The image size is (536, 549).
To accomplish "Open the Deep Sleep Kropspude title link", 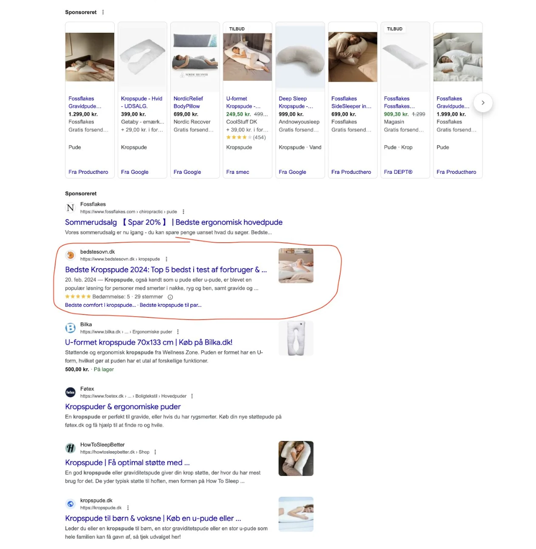I will click(296, 102).
